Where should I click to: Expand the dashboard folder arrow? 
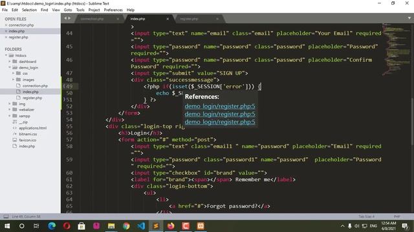pos(10,61)
